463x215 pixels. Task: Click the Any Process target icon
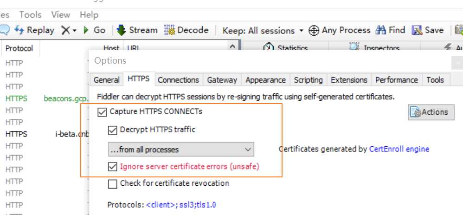tap(314, 31)
